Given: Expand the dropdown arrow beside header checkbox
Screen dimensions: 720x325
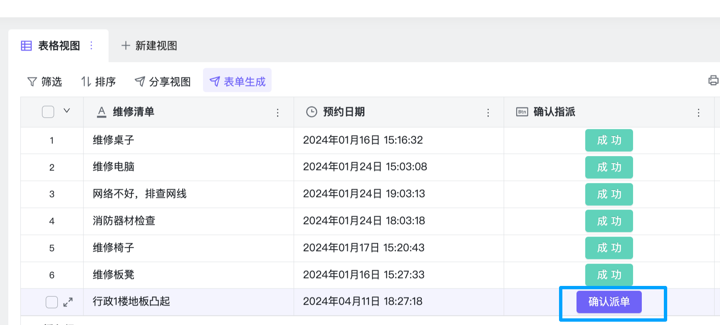Looking at the screenshot, I should [x=67, y=111].
